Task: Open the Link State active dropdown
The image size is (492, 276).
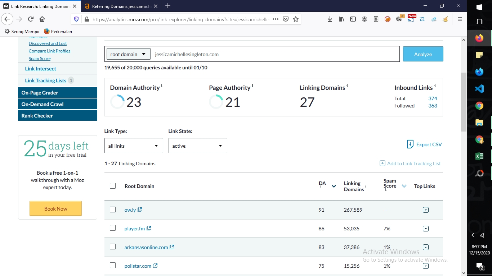Action: click(x=198, y=146)
